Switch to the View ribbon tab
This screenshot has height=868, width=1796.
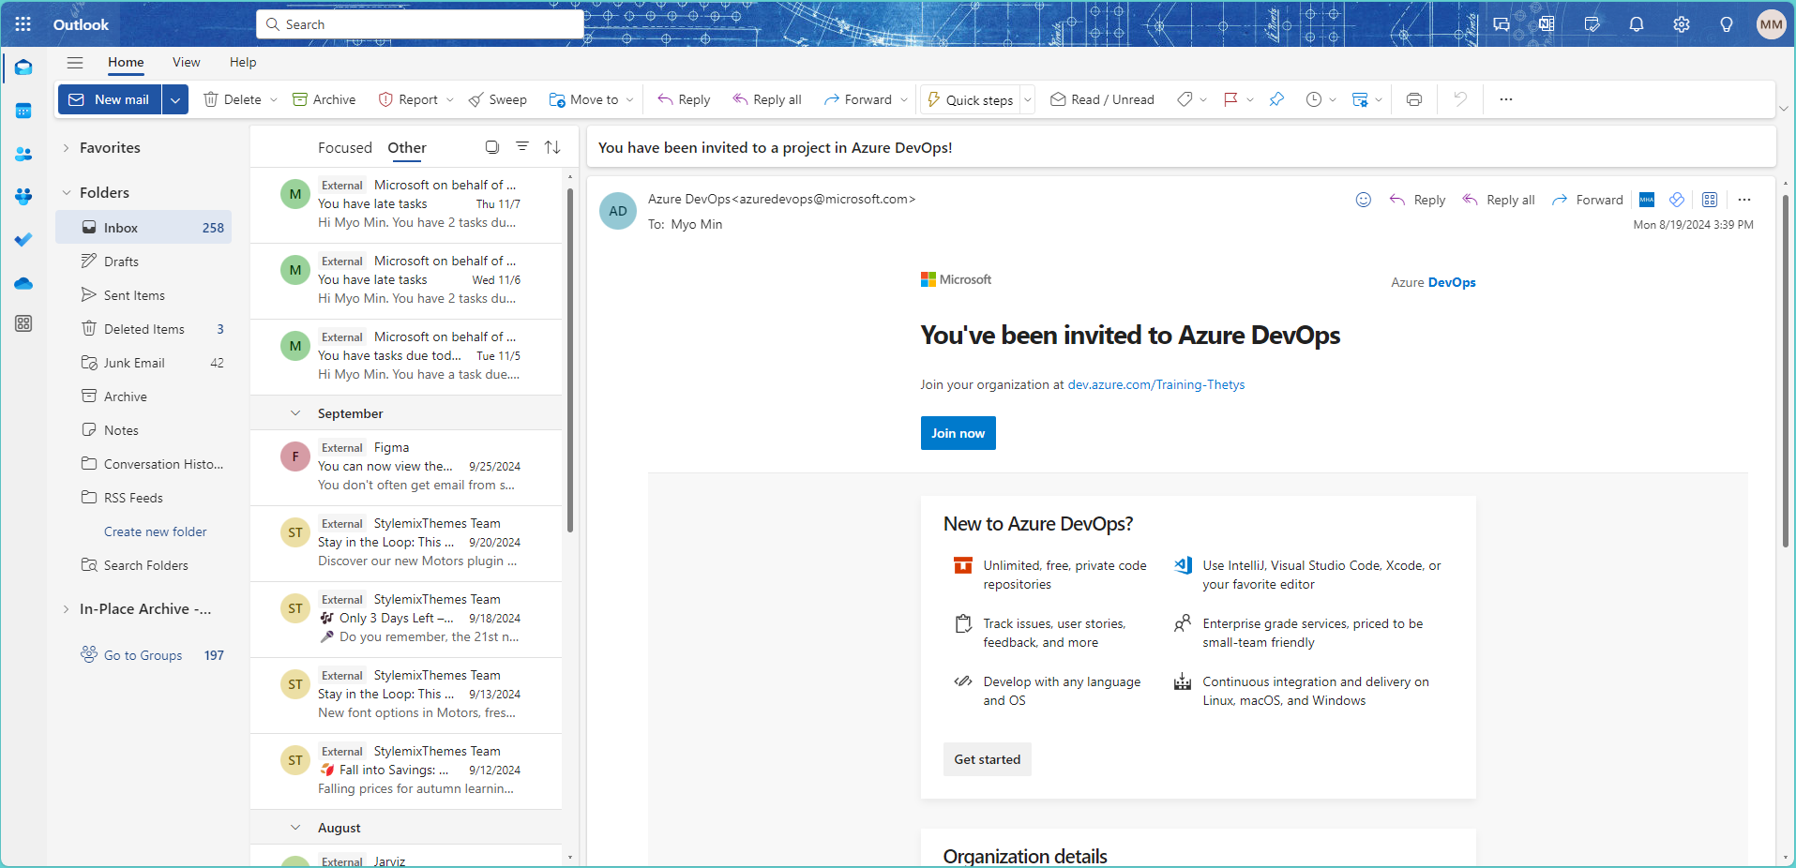(x=187, y=63)
